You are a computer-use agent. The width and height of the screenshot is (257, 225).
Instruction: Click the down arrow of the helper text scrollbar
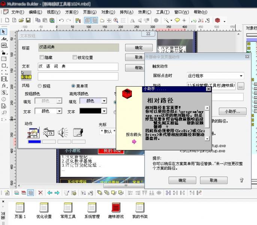coord(207,139)
